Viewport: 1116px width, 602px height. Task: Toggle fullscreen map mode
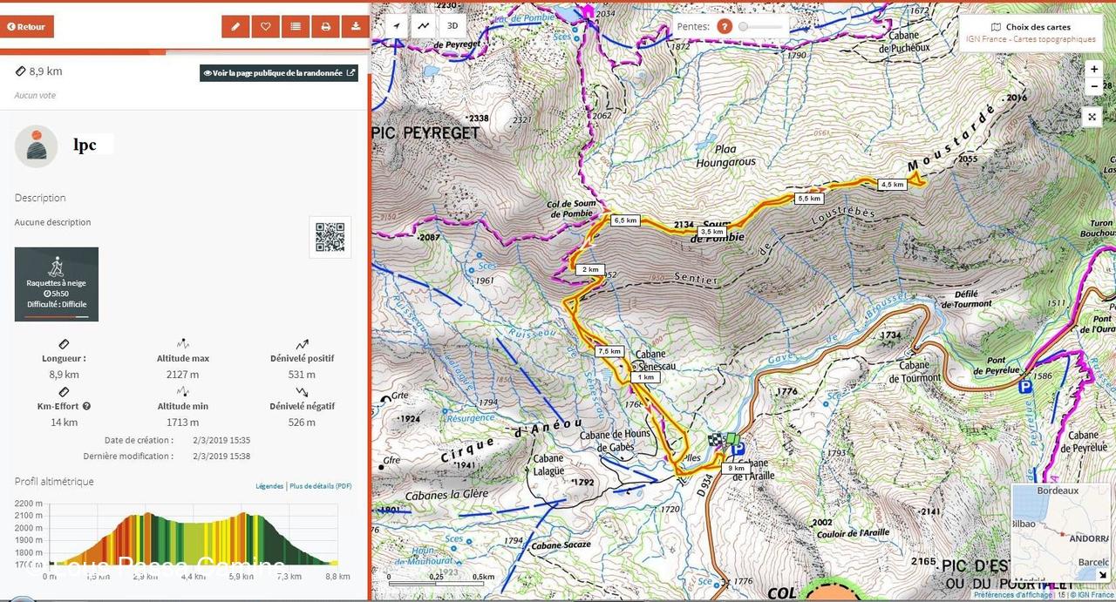[x=1093, y=117]
